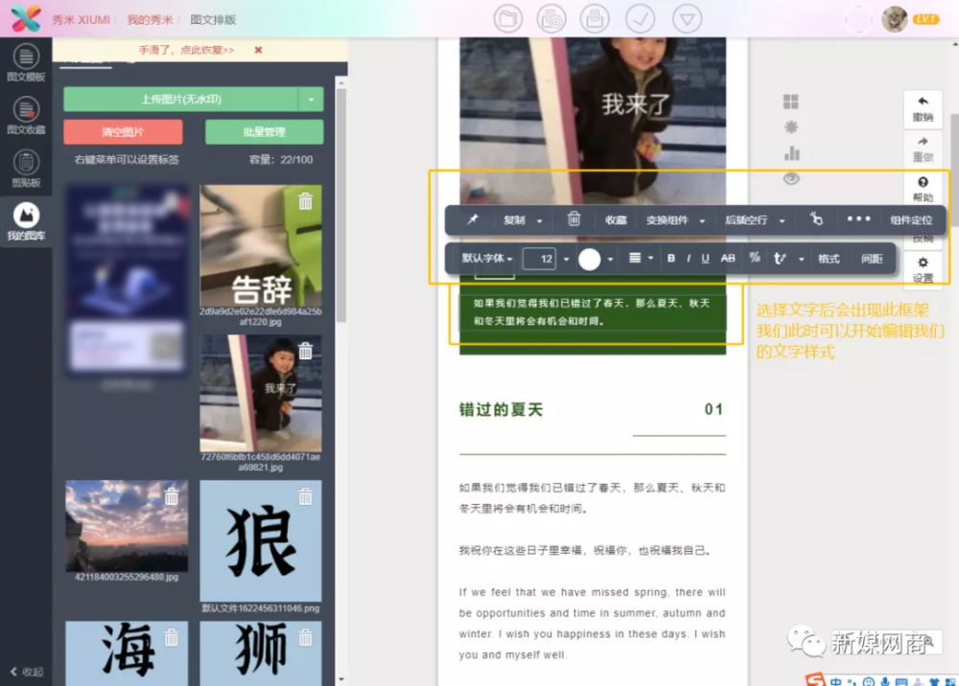
Task: Delete the 狼 image with trash icon
Action: pos(305,496)
